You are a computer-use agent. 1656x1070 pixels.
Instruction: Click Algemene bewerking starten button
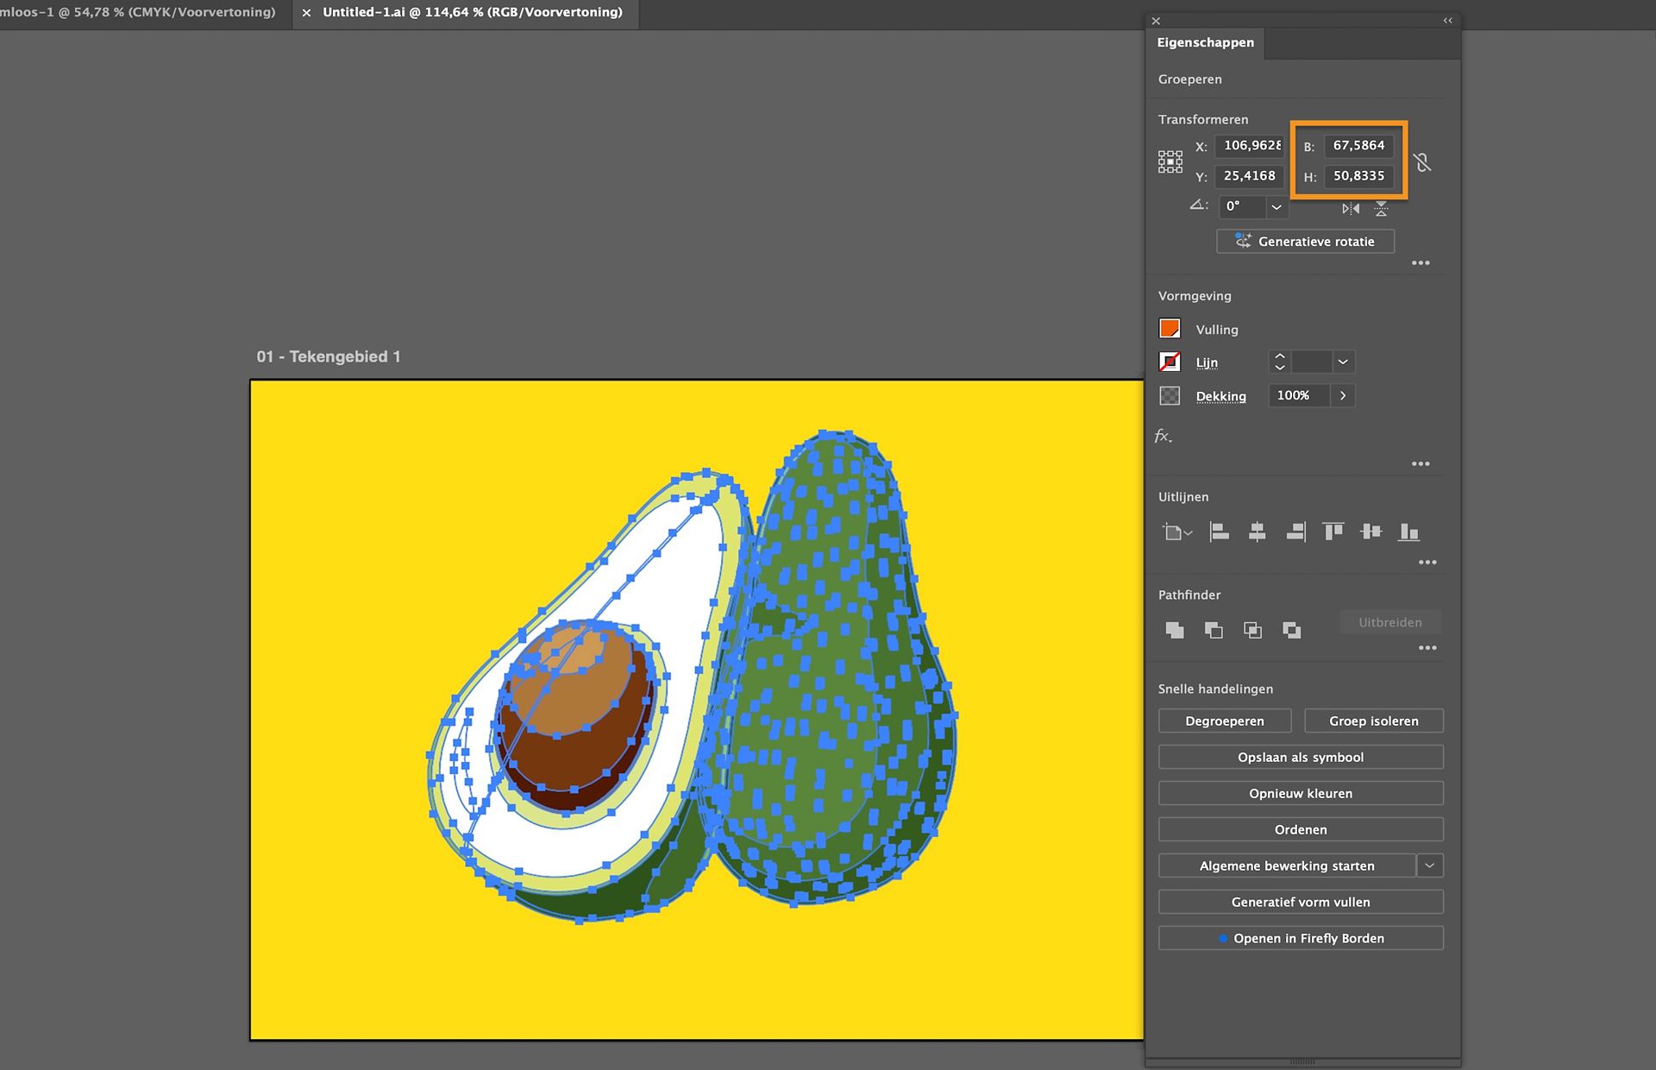[1287, 865]
